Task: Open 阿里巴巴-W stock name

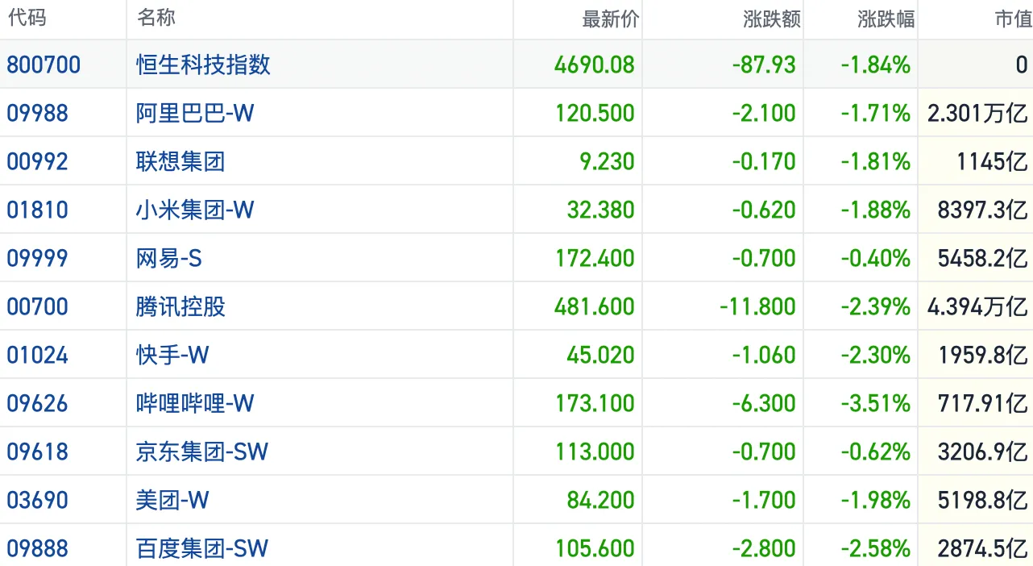Action: click(195, 113)
